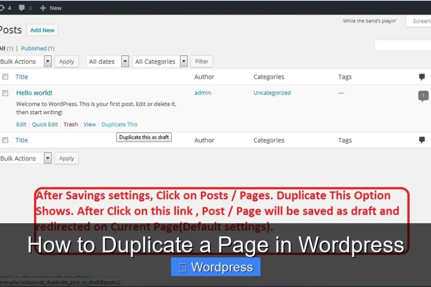Image resolution: width=431 pixels, height=287 pixels.
Task: Tick the Hello world! post checkbox
Action: click(5, 93)
